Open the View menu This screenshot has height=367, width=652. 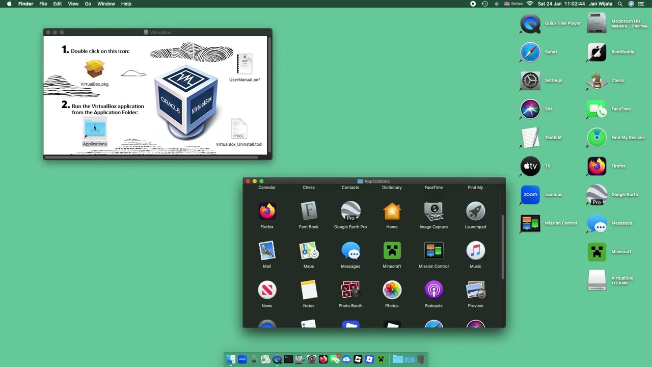click(73, 4)
